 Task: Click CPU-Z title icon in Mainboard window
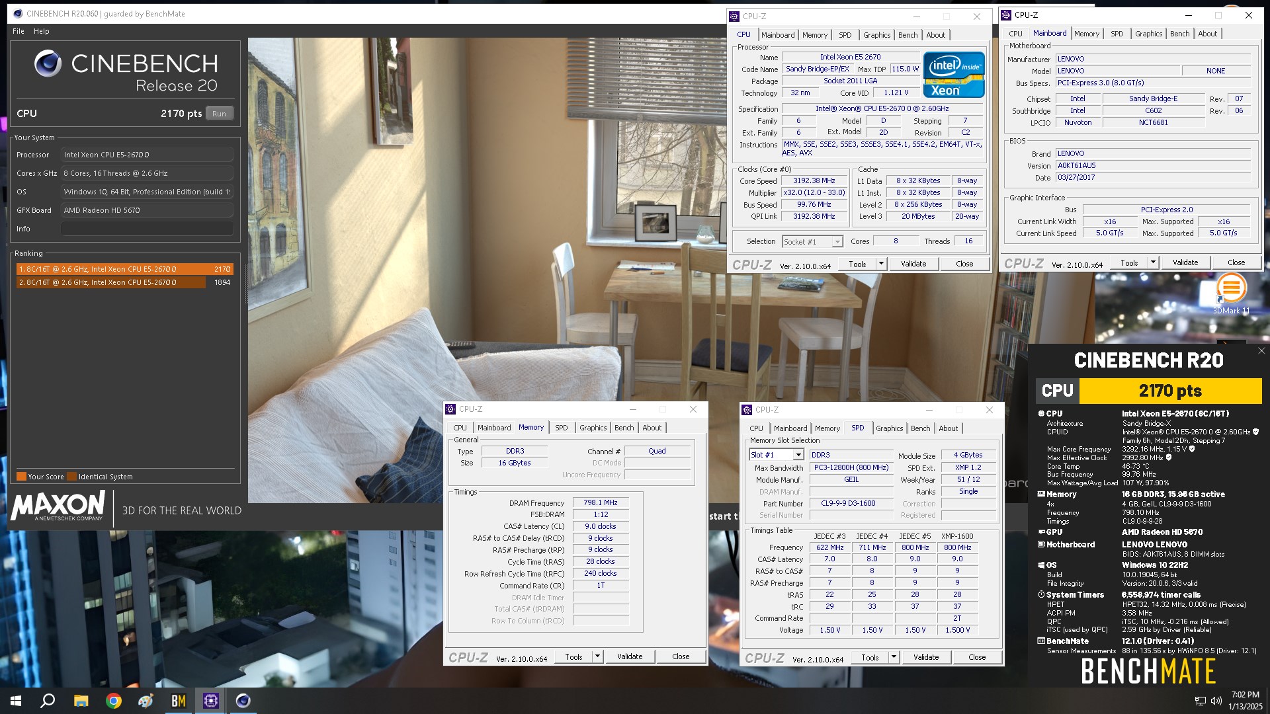click(1005, 15)
